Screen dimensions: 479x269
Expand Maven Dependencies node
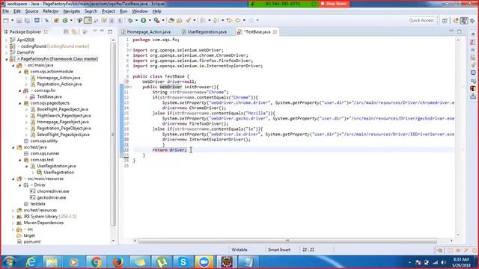tap(13, 223)
